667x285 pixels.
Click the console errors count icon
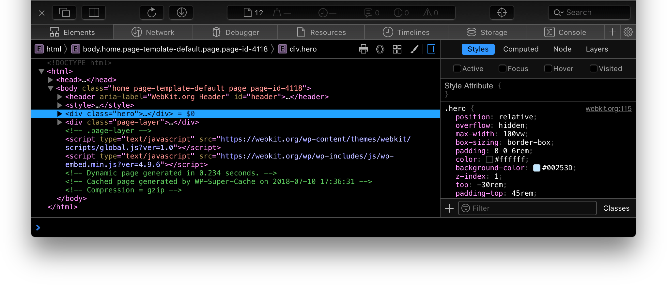click(398, 13)
